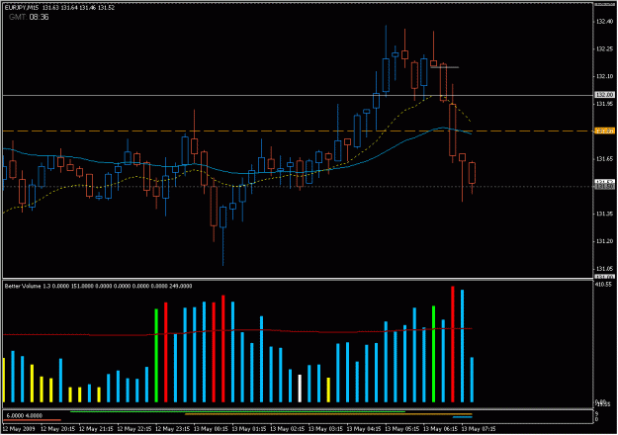Click the 13 May 02:15 time label
Screen dimensions: 618x435
click(287, 429)
